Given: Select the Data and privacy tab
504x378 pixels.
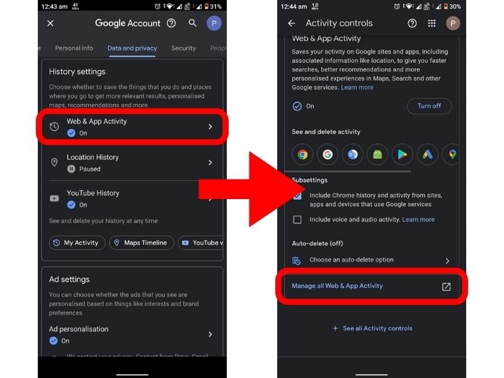Looking at the screenshot, I should coord(132,49).
